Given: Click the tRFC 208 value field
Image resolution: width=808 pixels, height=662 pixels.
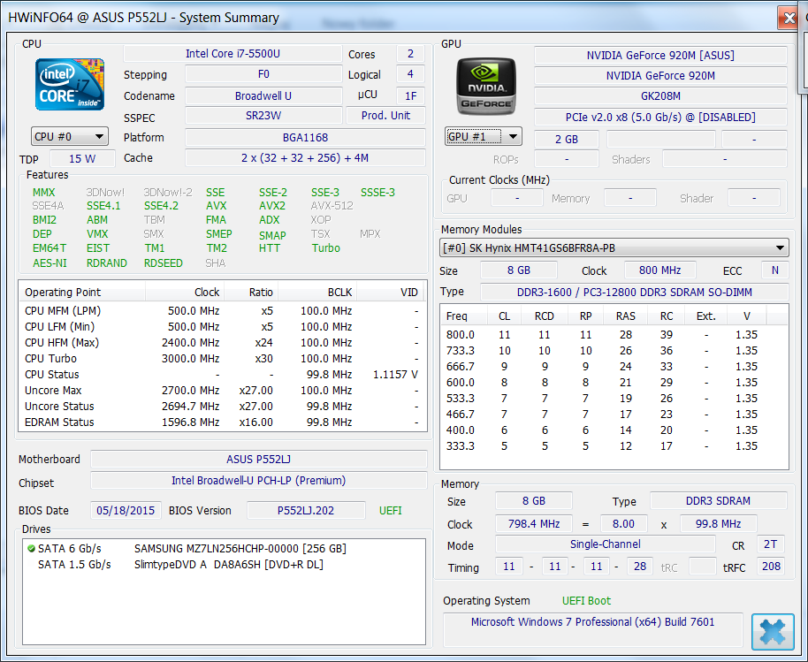Looking at the screenshot, I should 771,567.
